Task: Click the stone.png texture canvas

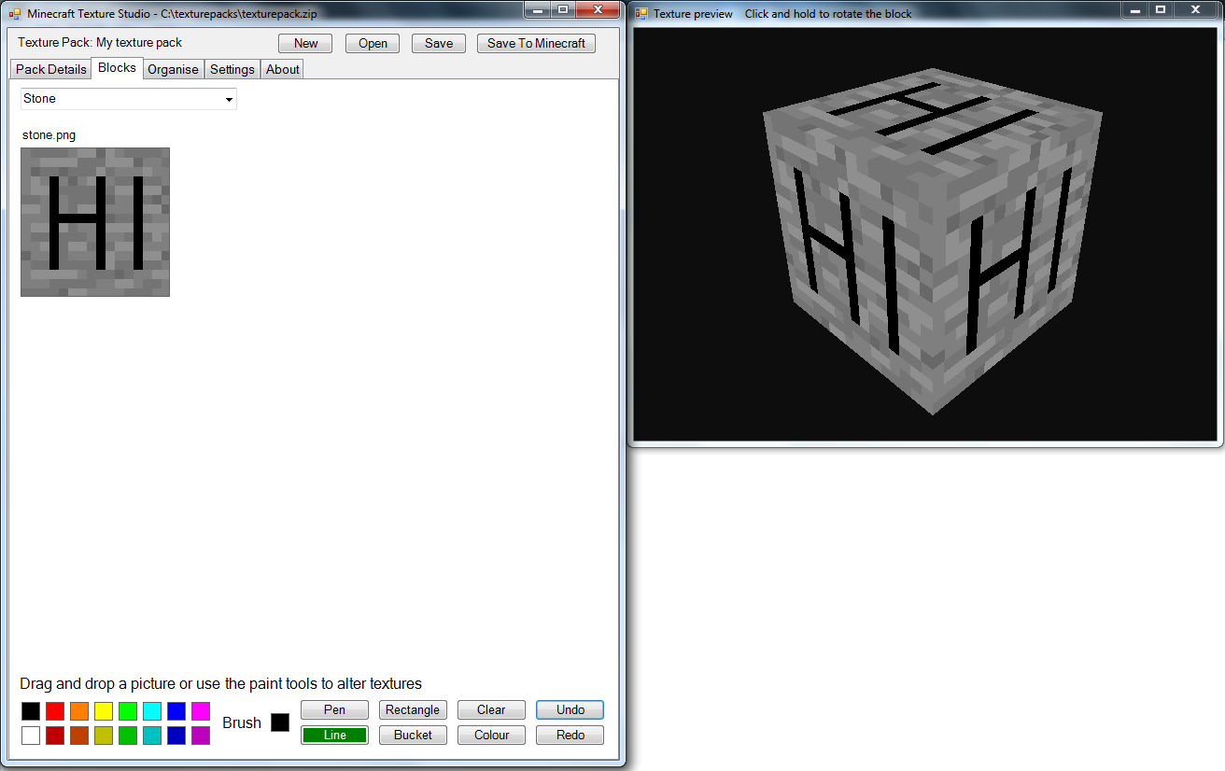Action: coord(95,222)
